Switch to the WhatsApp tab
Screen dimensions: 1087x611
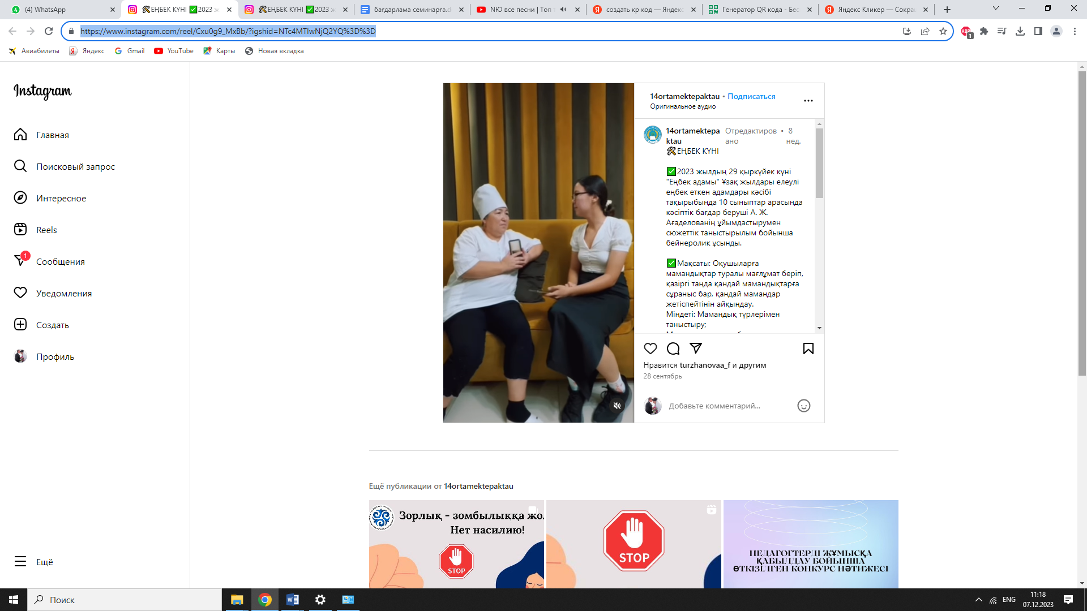[59, 10]
